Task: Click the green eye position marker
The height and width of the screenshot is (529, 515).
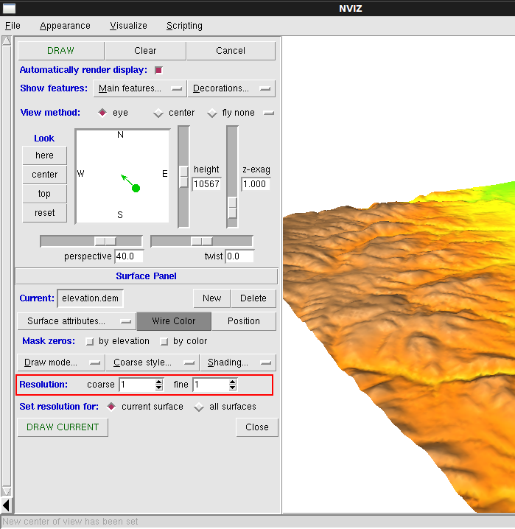Action: [136, 188]
